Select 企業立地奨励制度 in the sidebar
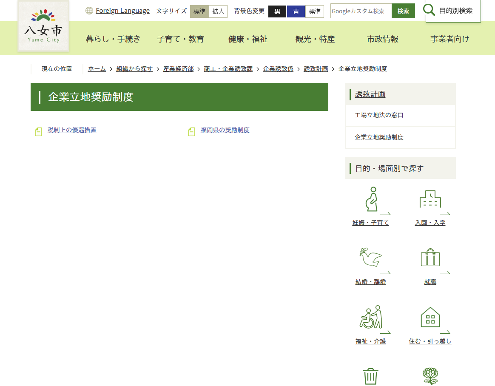The width and height of the screenshot is (495, 386). point(379,137)
